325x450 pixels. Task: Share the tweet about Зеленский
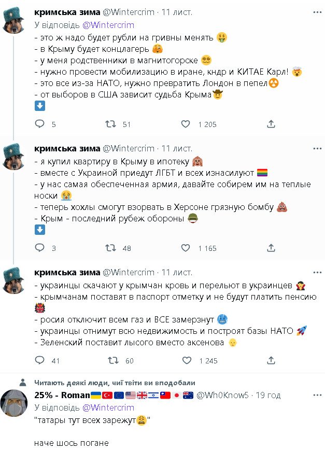[271, 360]
